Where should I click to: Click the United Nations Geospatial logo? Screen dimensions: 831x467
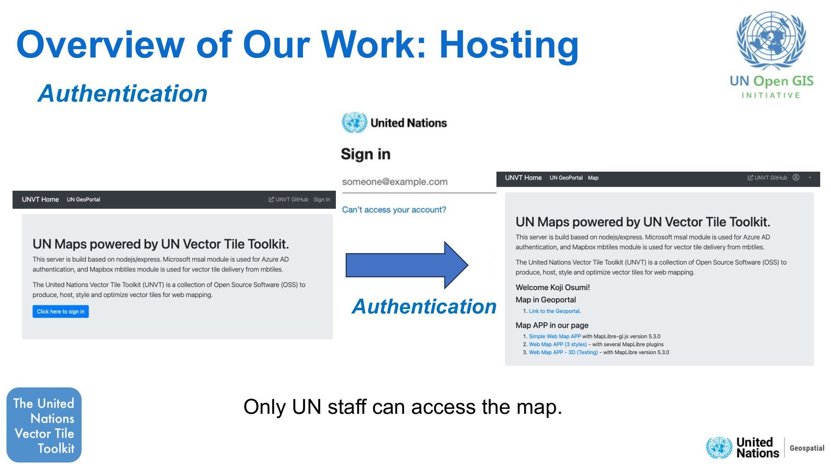pos(764,448)
